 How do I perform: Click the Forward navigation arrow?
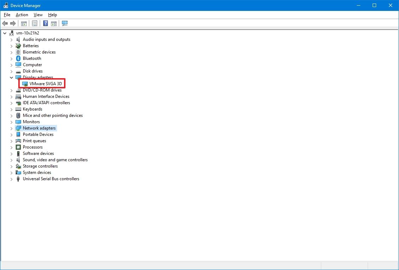click(13, 23)
